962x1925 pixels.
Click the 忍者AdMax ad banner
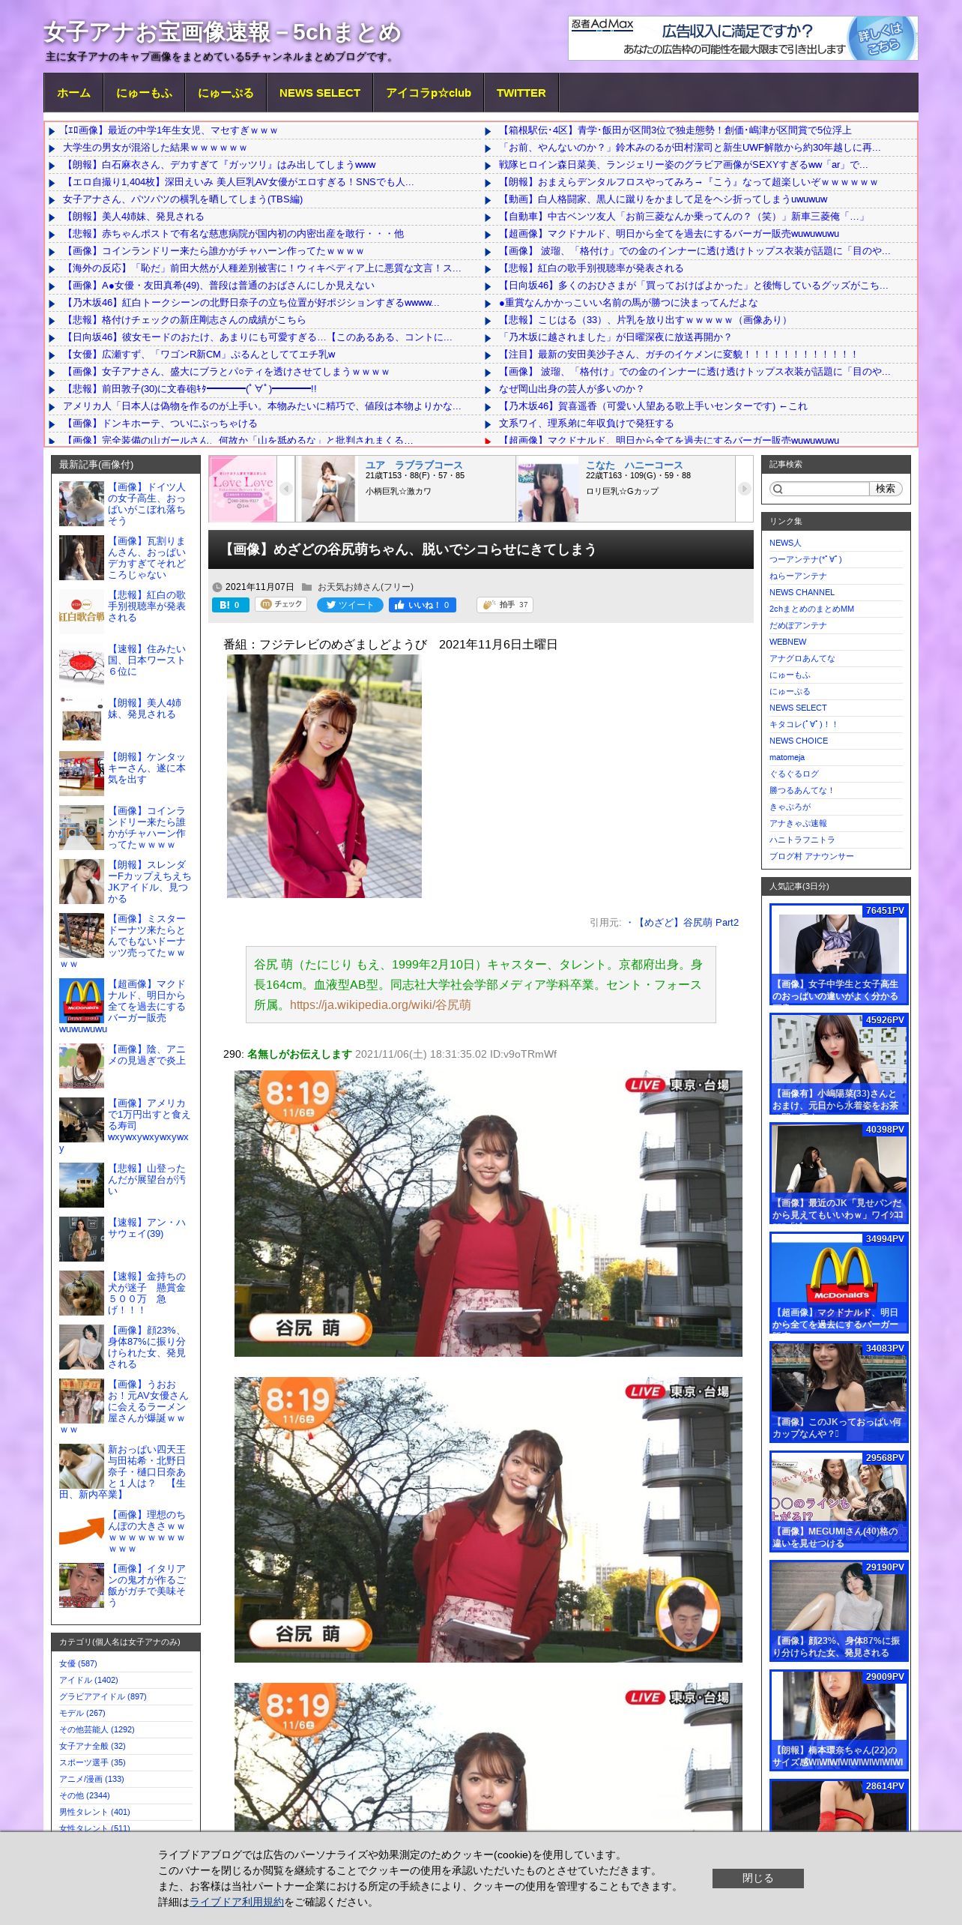pyautogui.click(x=742, y=38)
